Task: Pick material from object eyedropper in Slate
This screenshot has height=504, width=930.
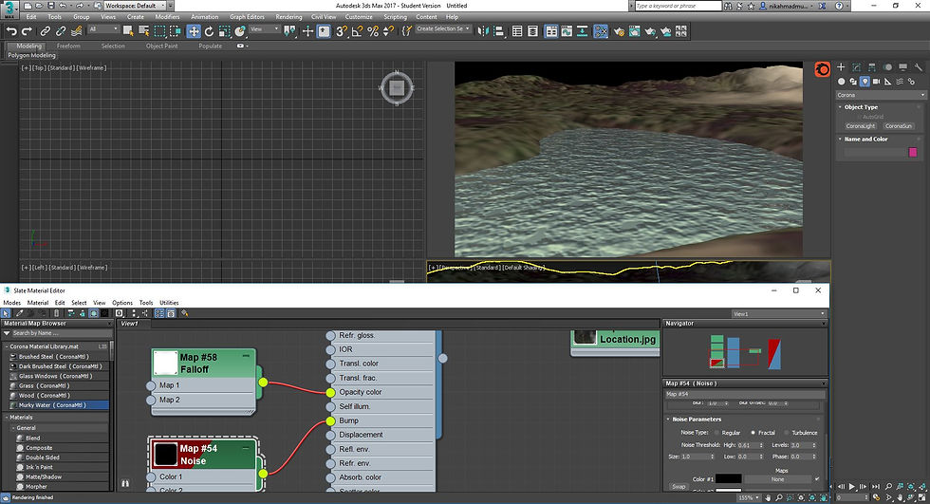Action: click(x=19, y=313)
